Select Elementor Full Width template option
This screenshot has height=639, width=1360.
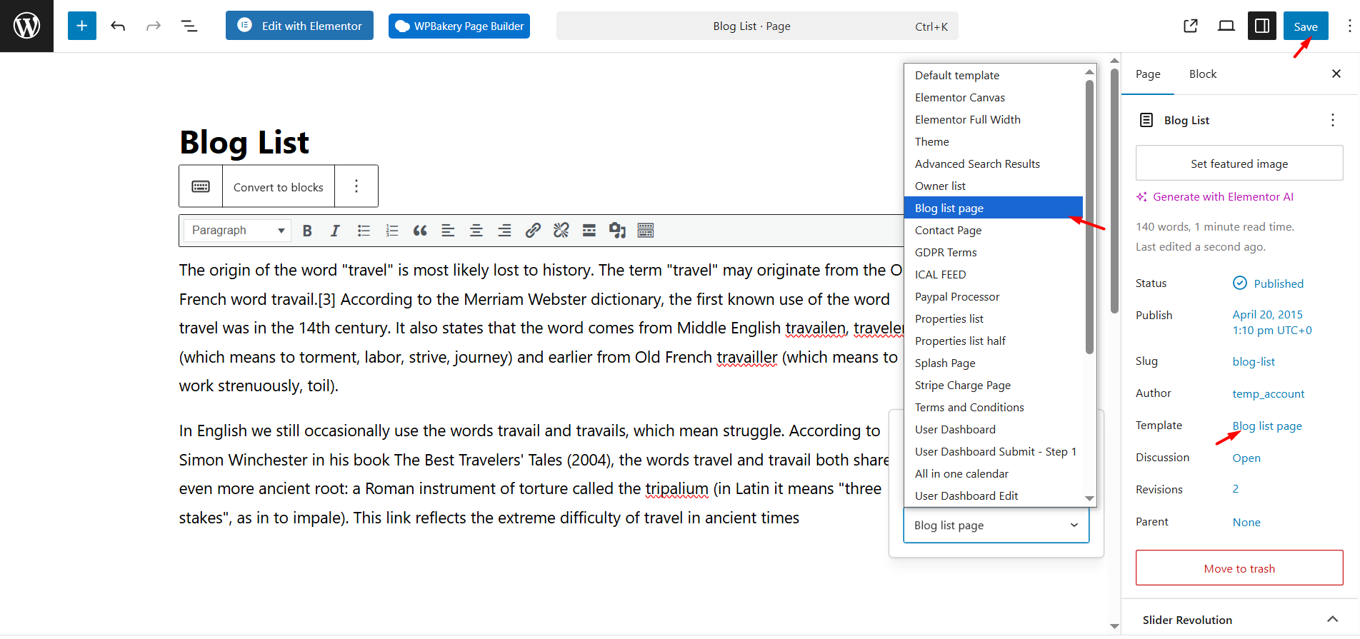(x=967, y=119)
